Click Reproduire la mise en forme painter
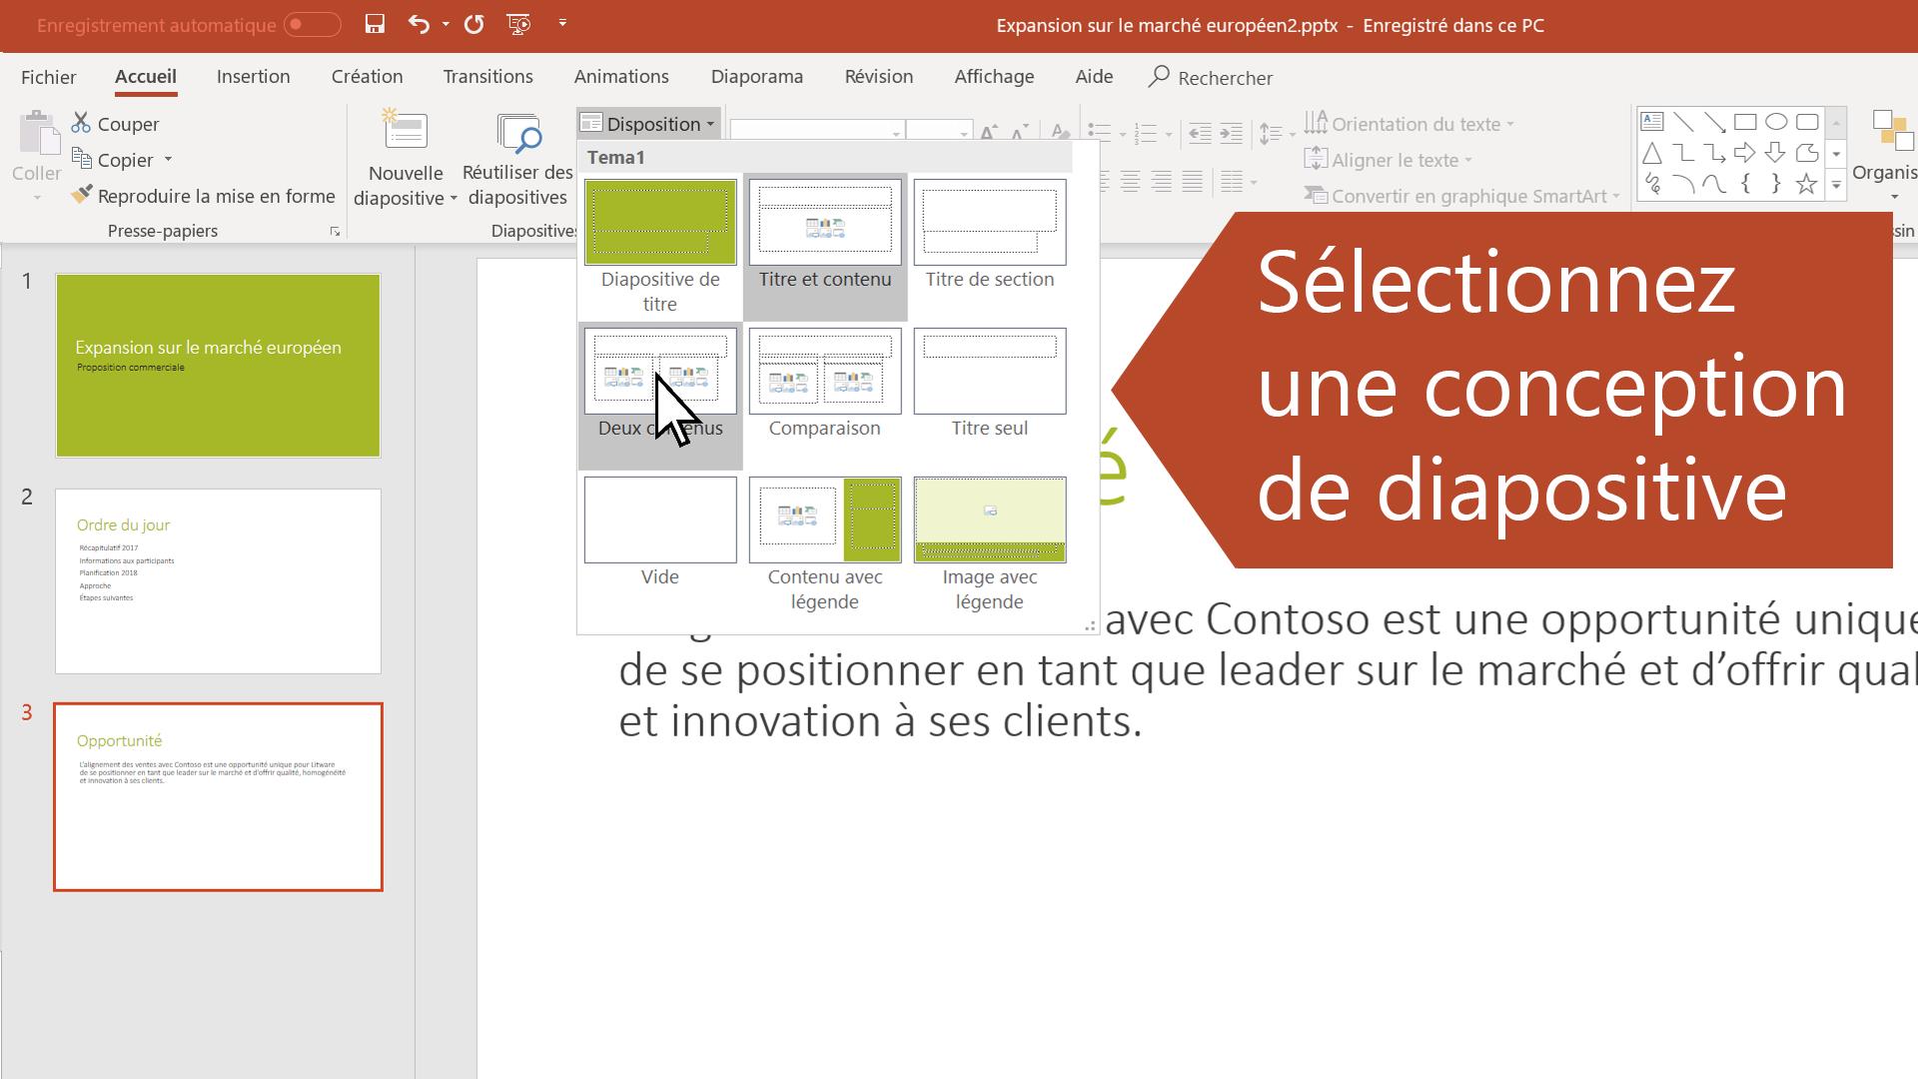Viewport: 1918px width, 1079px height. coord(204,196)
